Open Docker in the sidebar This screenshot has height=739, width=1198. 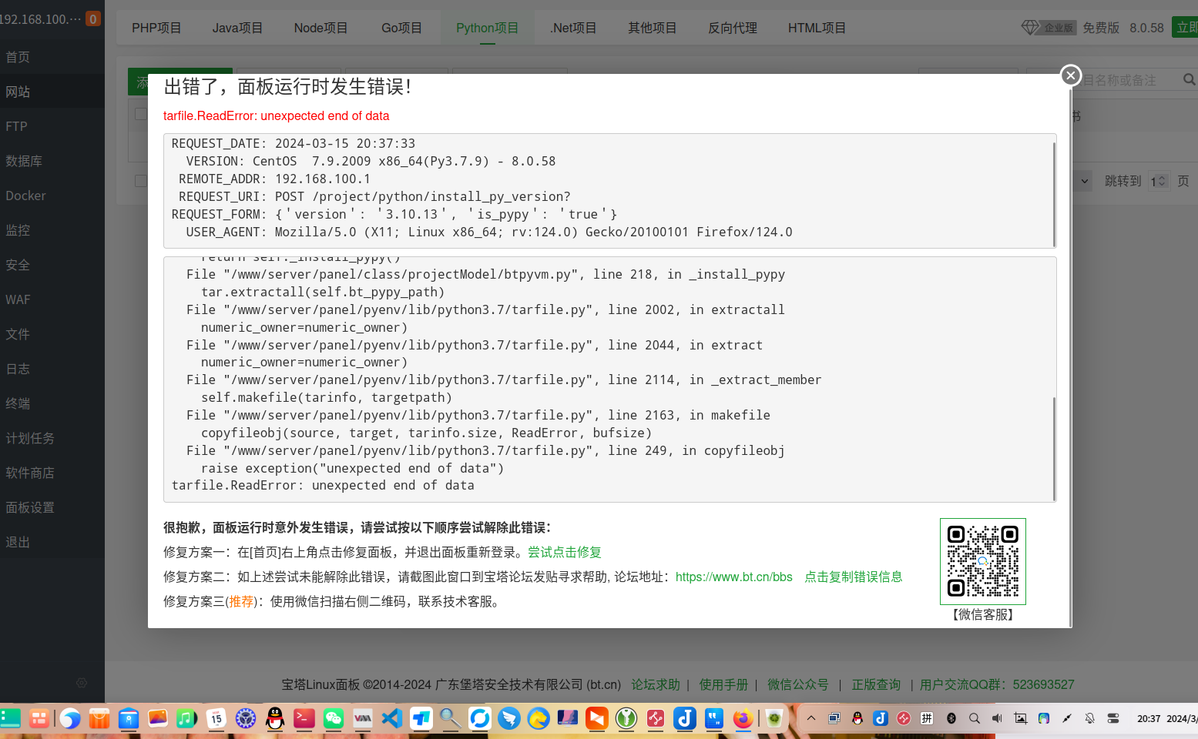pos(52,196)
